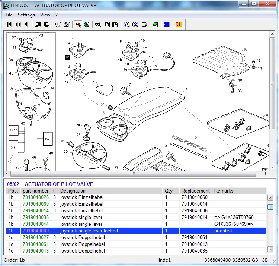Toggle the chain link icon
Viewport: 279px width, 266px height.
[x=78, y=25]
